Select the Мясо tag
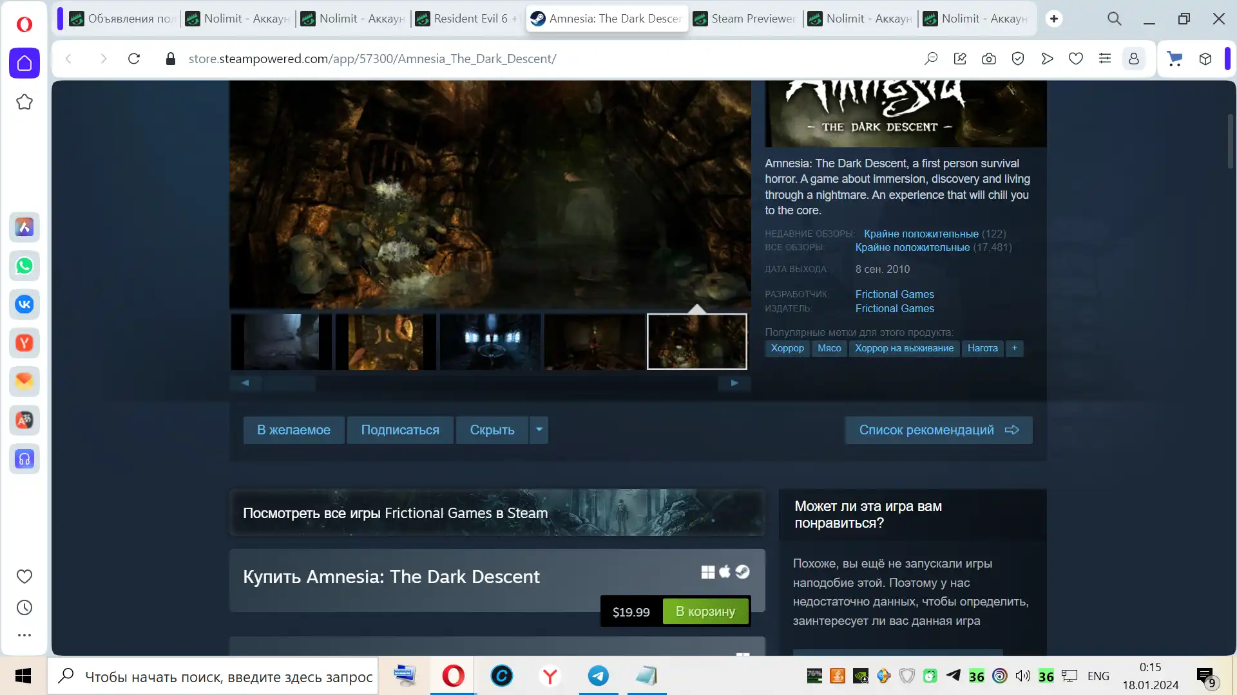This screenshot has width=1237, height=695. click(x=829, y=348)
